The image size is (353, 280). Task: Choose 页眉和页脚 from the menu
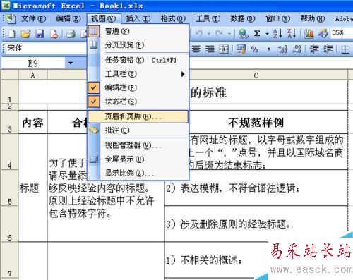click(x=138, y=116)
